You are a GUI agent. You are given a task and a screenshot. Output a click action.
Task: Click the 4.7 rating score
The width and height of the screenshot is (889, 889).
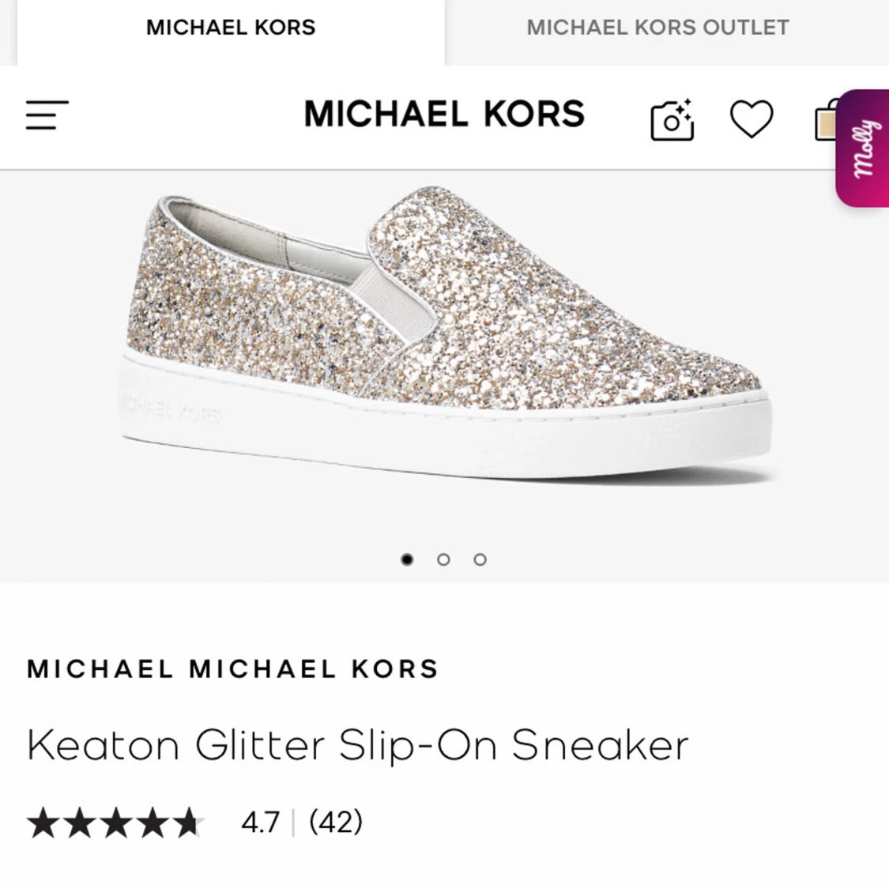[x=260, y=822]
